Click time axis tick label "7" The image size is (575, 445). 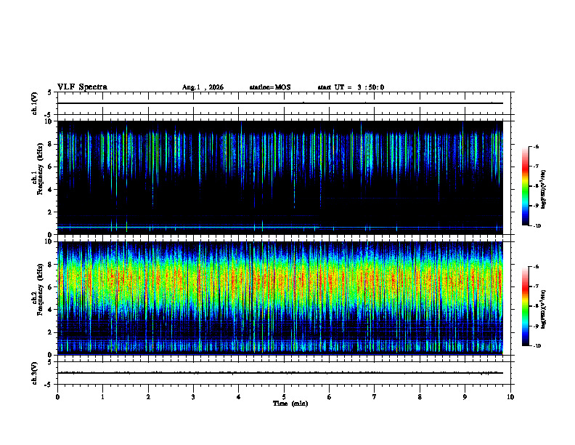tap(375, 397)
